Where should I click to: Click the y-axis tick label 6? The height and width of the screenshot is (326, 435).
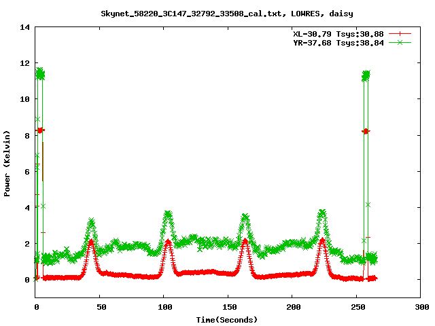(x=27, y=172)
